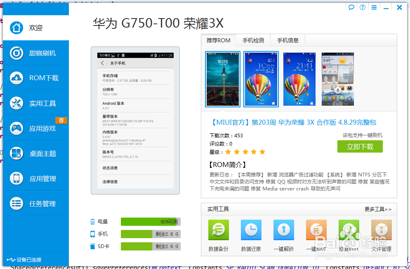
Task: Click 内核版本 3.4.67 row
Action: click(135, 138)
